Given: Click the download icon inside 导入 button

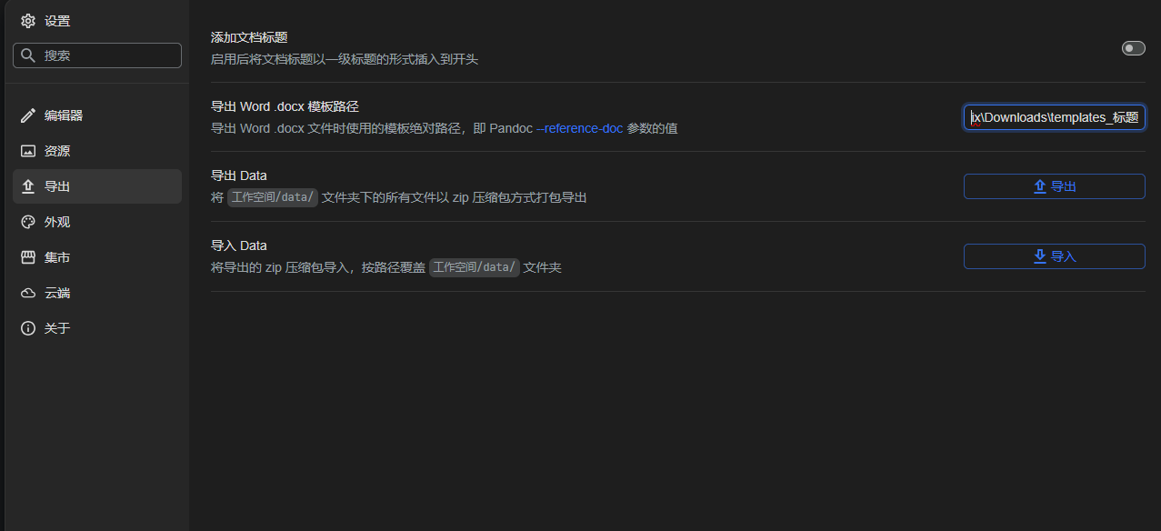Looking at the screenshot, I should [x=1039, y=255].
